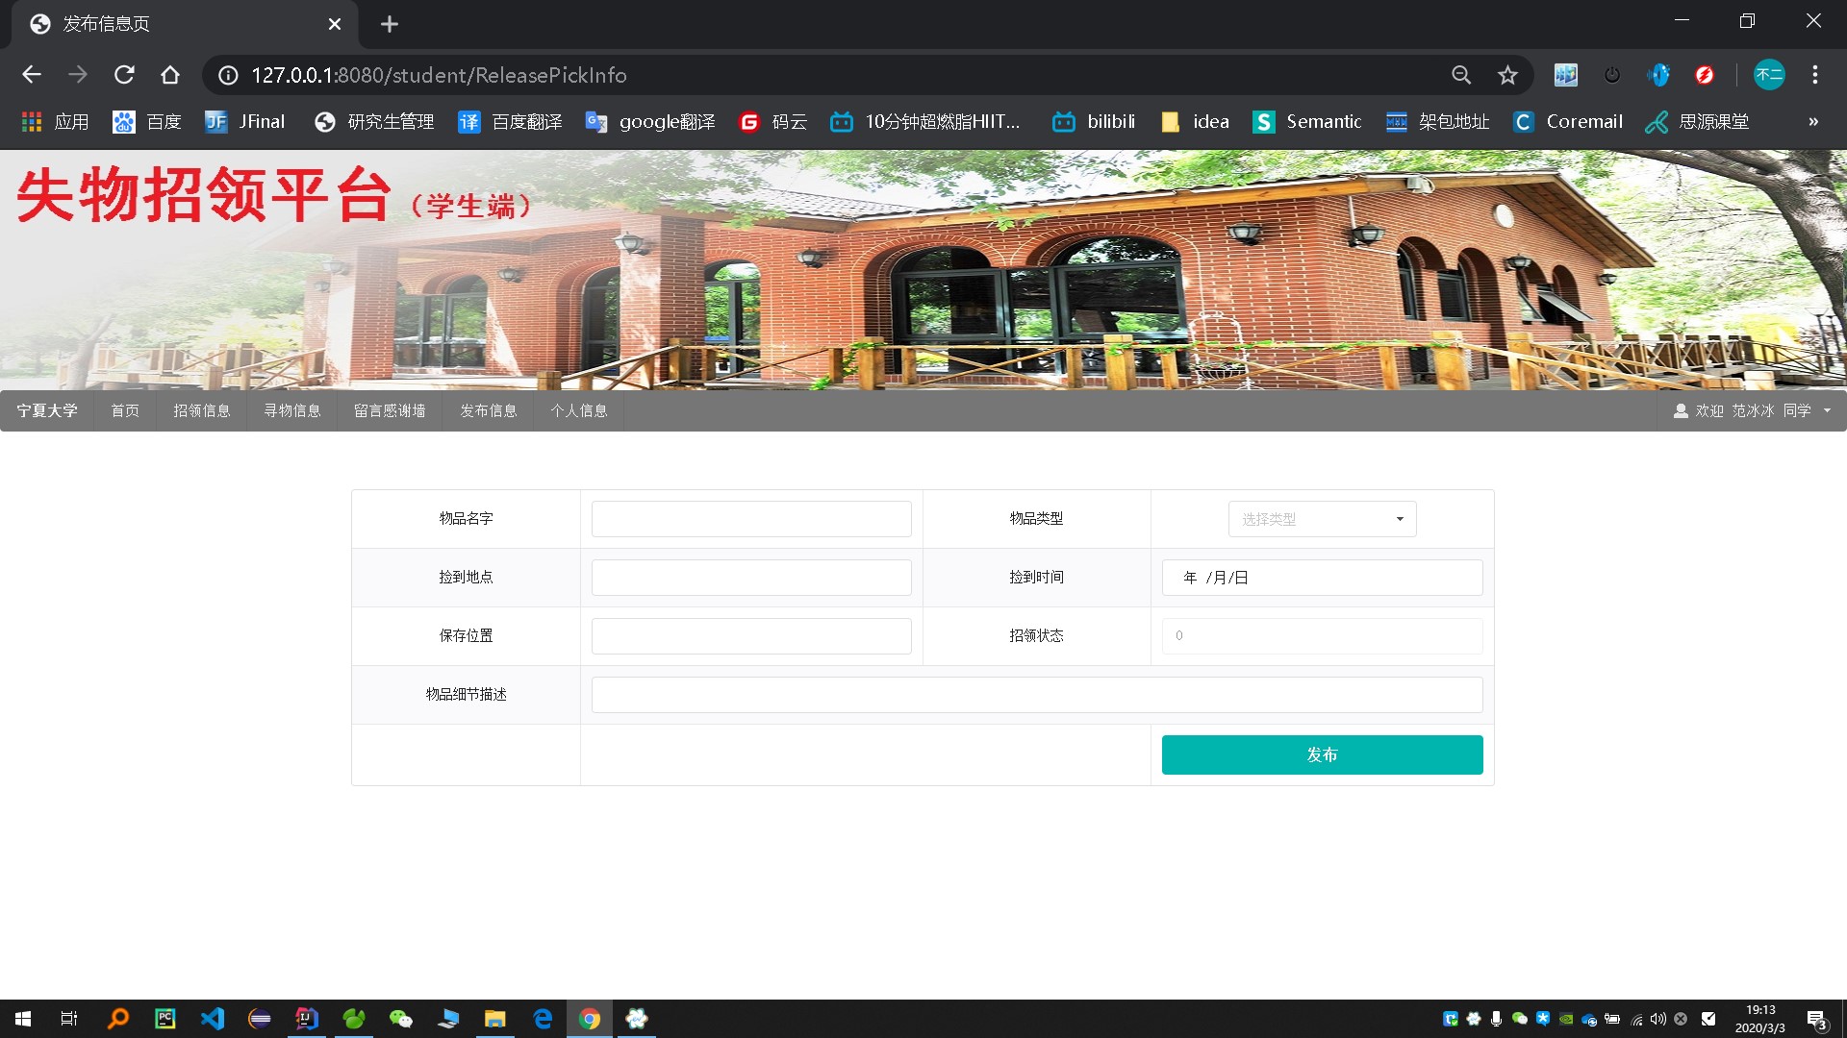
Task: Select the 个人信息 nav item
Action: coord(578,410)
